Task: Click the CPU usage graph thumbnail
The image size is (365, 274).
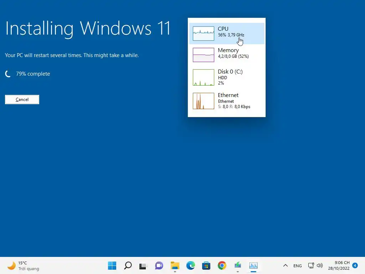Action: click(x=204, y=34)
